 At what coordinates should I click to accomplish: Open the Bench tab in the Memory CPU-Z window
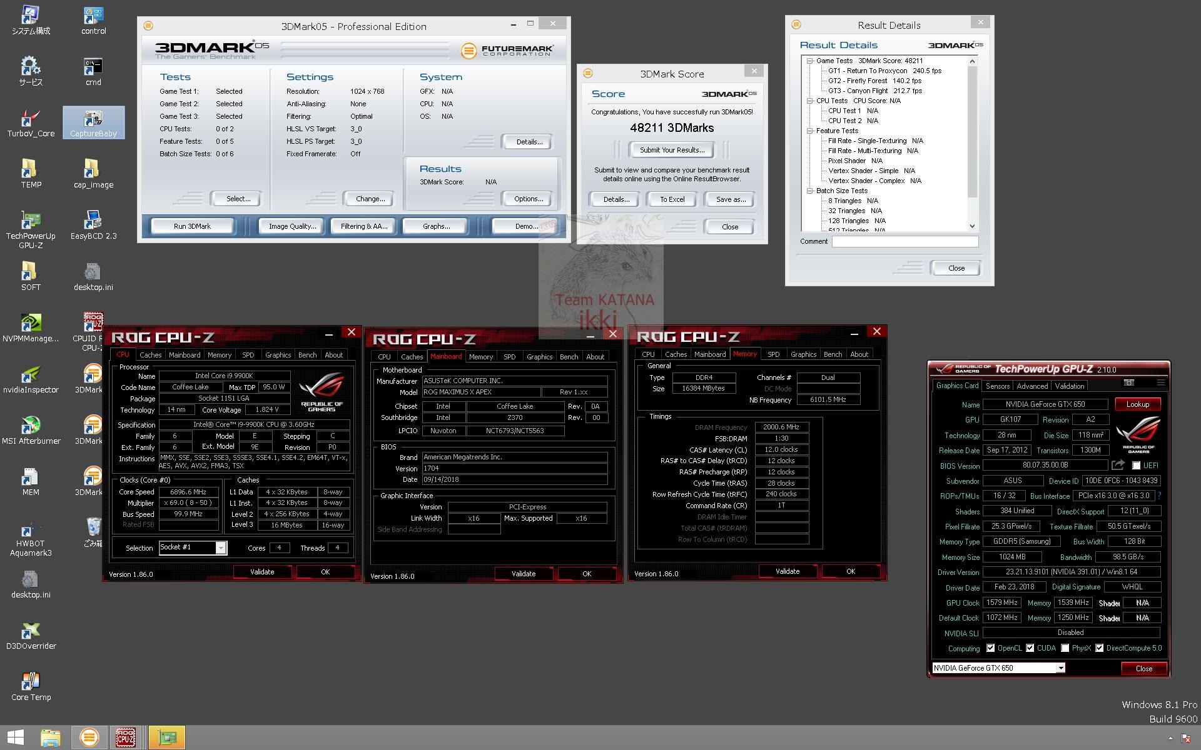pos(833,354)
